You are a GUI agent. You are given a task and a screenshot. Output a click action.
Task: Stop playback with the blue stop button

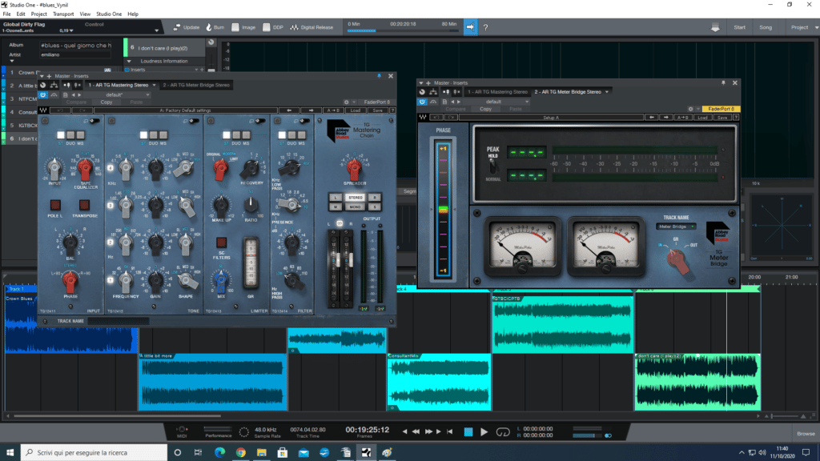468,431
